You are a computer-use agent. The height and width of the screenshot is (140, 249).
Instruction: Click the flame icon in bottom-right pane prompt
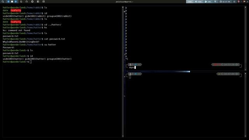tap(130, 74)
